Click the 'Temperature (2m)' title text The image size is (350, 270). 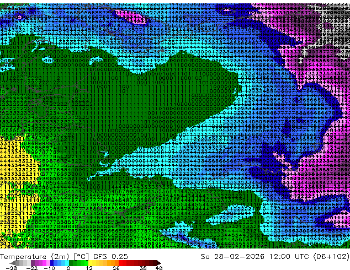tap(34, 257)
